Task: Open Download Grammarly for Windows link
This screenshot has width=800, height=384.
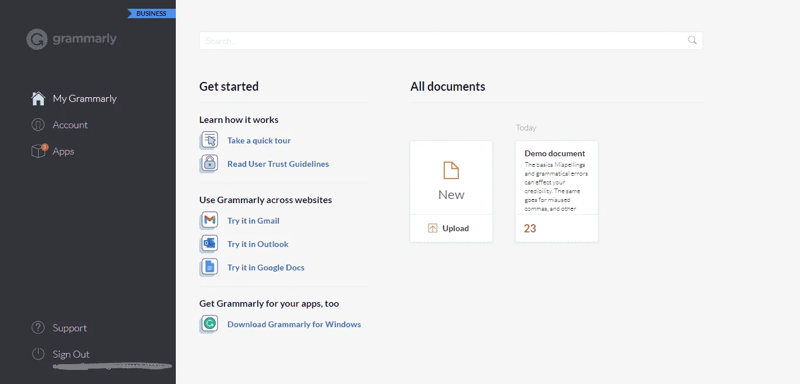Action: tap(294, 324)
